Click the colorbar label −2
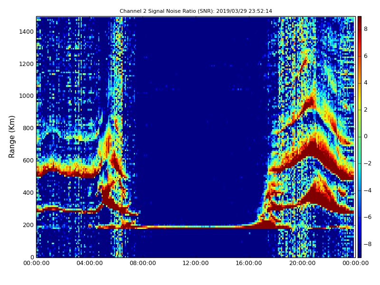This screenshot has width=380, height=285. [x=368, y=163]
